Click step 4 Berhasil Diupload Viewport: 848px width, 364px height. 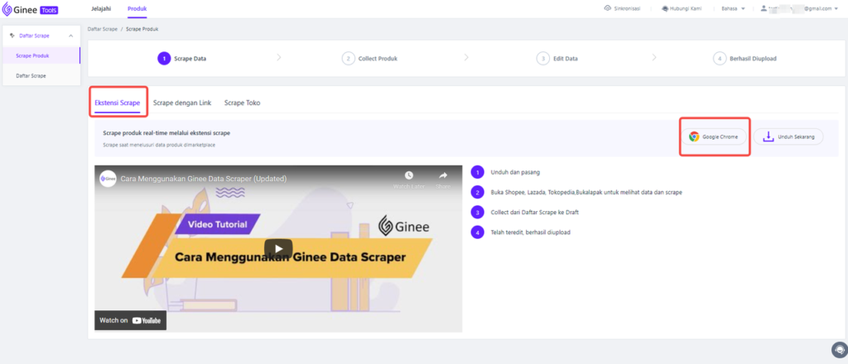coord(744,59)
